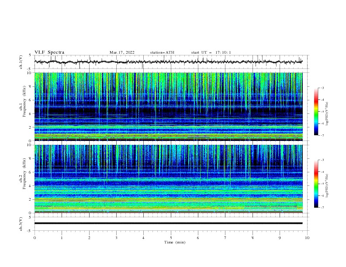Click the "8" tick on the time axis
This screenshot has width=346, height=267.
coord(253,238)
